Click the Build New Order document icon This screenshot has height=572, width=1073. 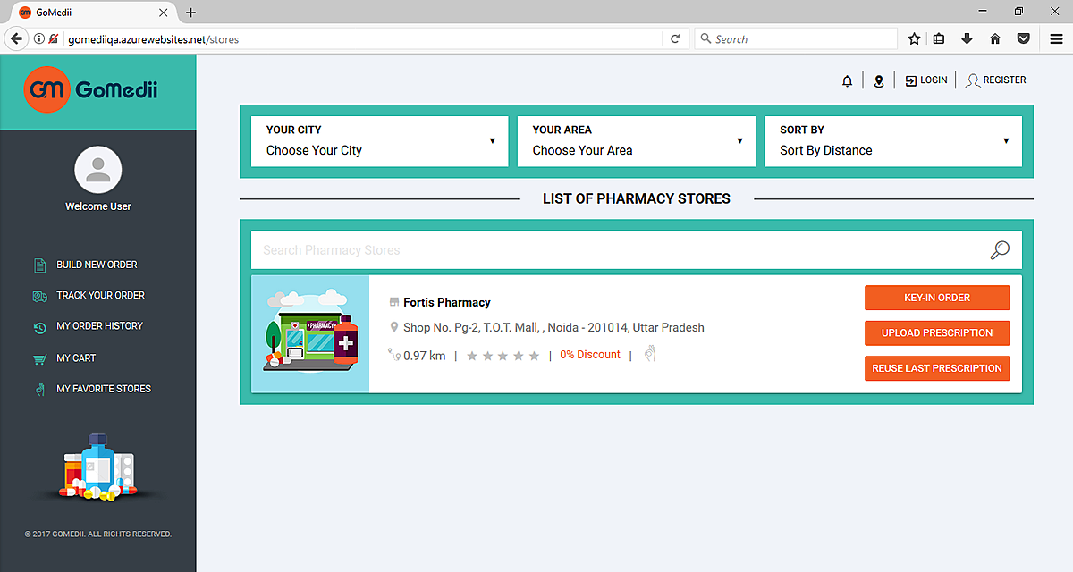[x=39, y=265]
